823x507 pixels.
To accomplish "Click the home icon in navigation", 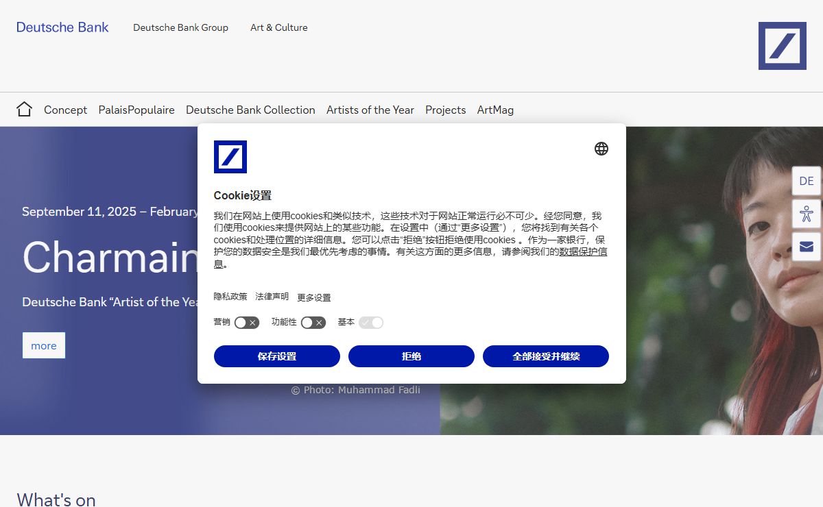I will (x=24, y=109).
